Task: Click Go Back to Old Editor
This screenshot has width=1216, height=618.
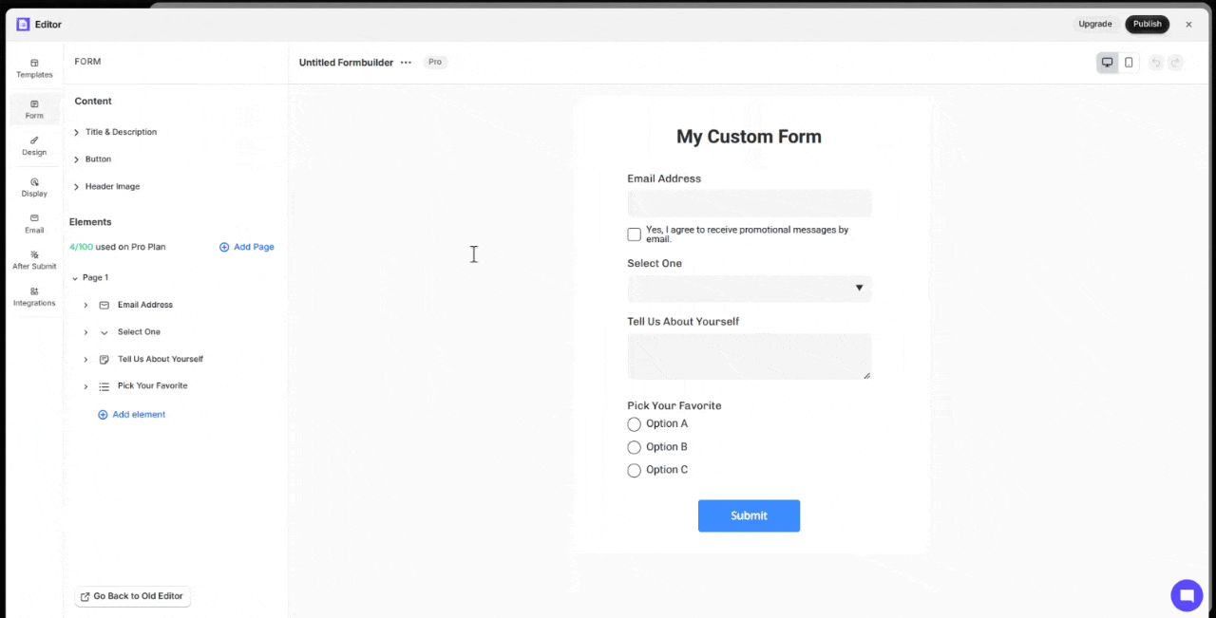Action: coord(133,596)
